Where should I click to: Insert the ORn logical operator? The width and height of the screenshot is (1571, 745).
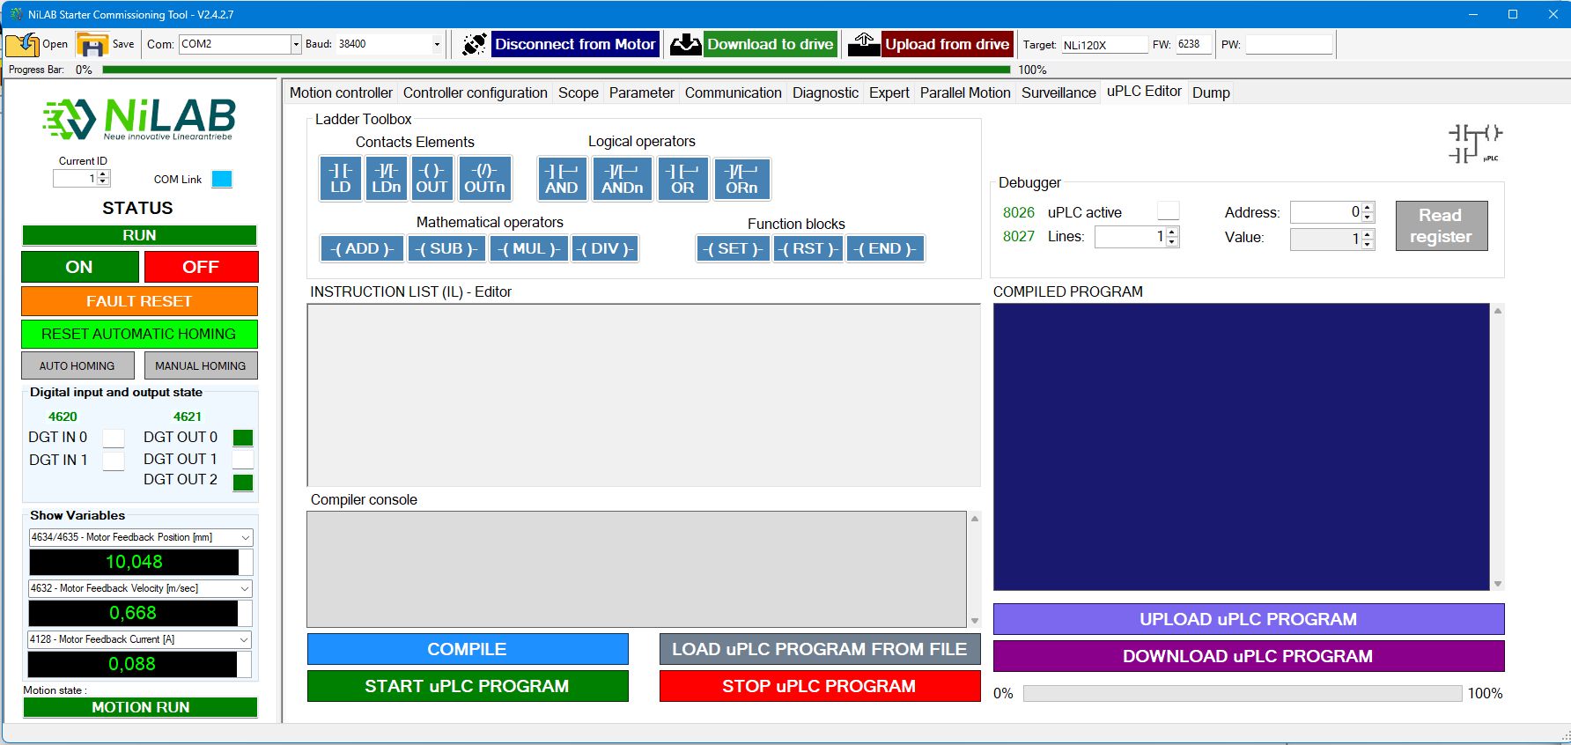741,179
